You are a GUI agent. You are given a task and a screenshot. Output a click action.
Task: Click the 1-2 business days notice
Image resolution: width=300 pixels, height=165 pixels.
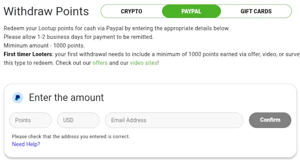78,37
